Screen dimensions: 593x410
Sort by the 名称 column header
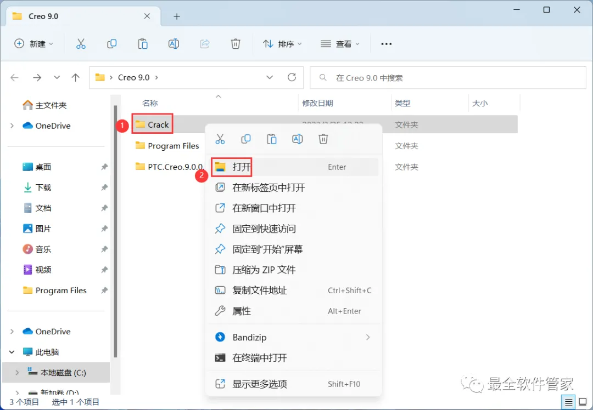point(150,103)
